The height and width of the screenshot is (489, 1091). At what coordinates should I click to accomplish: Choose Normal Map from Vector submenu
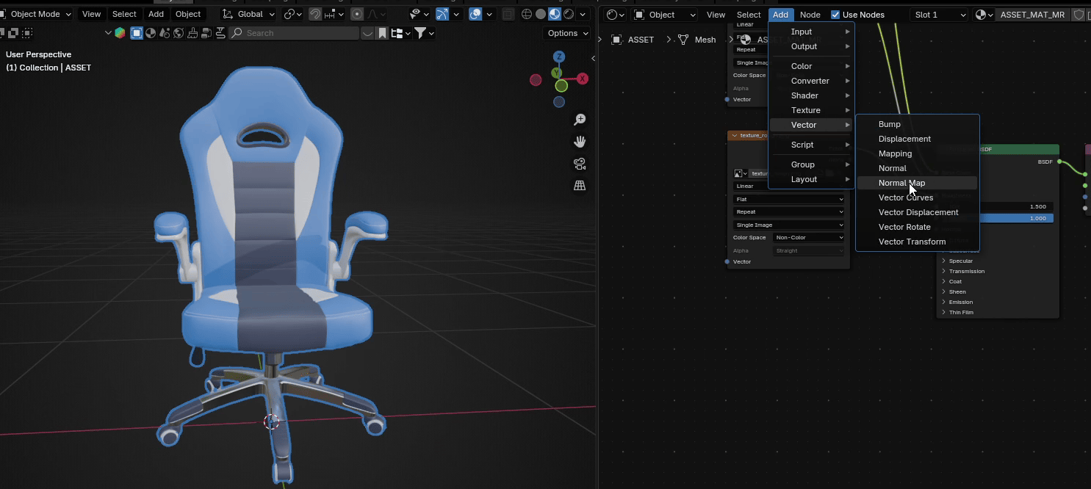(901, 183)
